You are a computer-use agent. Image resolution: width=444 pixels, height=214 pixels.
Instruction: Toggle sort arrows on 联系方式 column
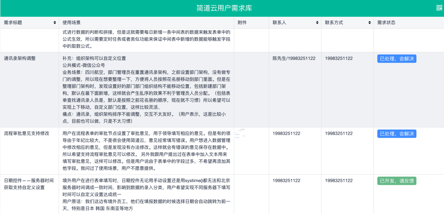point(369,23)
